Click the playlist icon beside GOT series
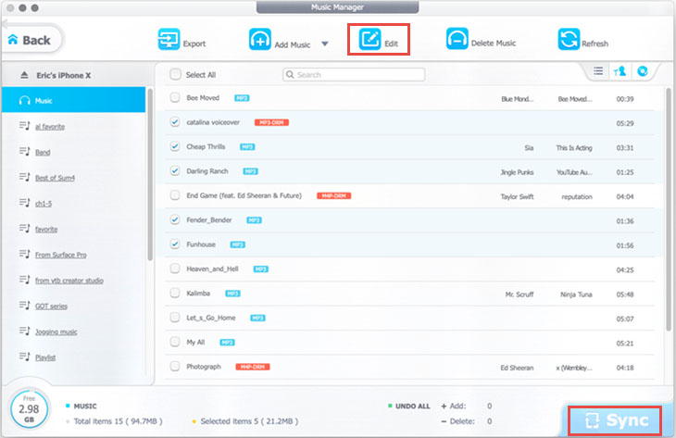 (x=25, y=306)
